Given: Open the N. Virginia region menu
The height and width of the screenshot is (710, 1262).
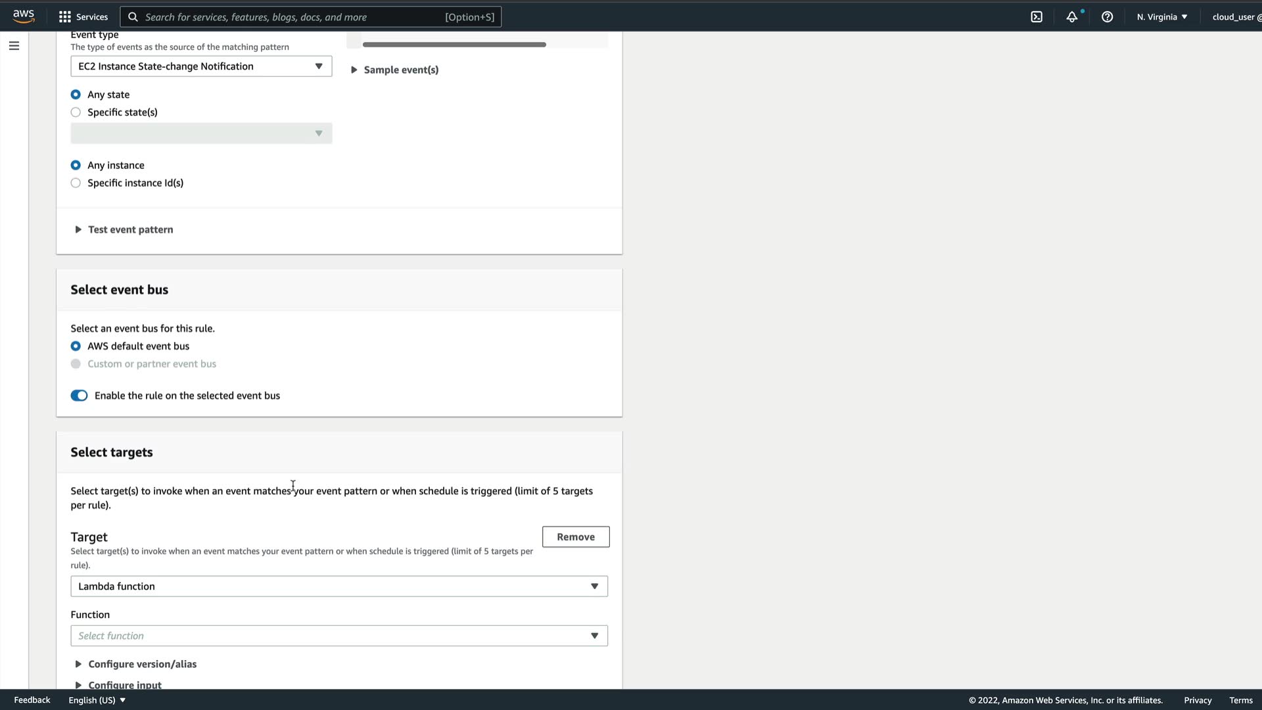Looking at the screenshot, I should tap(1162, 17).
